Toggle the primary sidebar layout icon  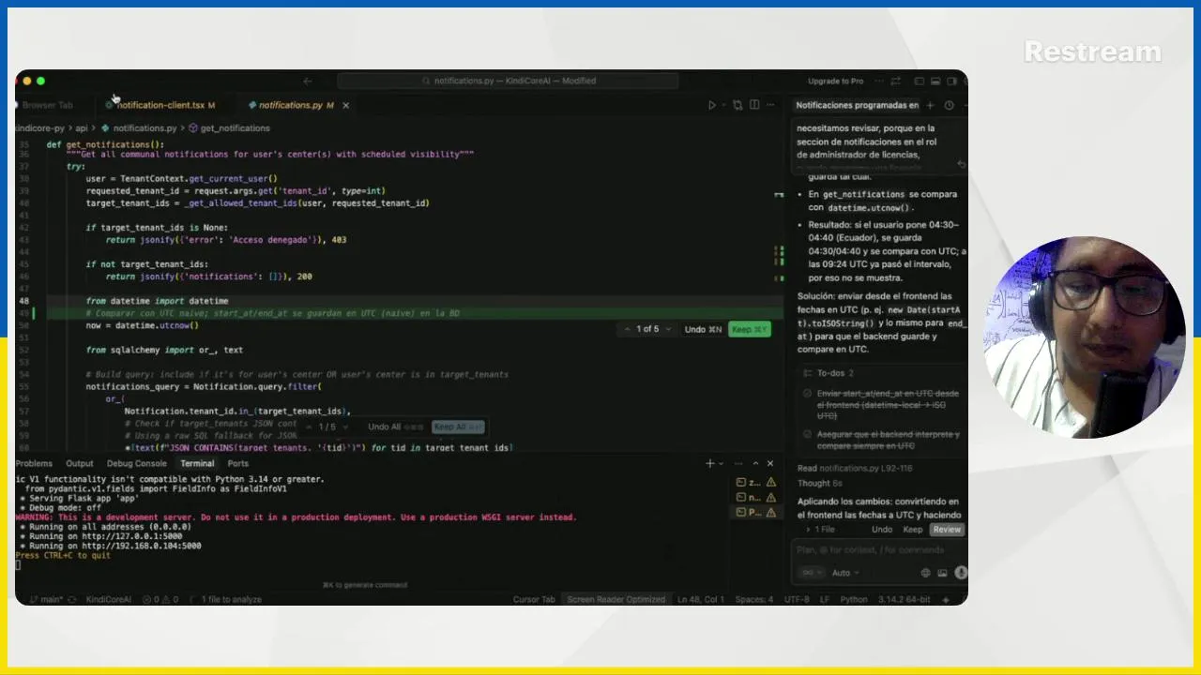point(920,81)
